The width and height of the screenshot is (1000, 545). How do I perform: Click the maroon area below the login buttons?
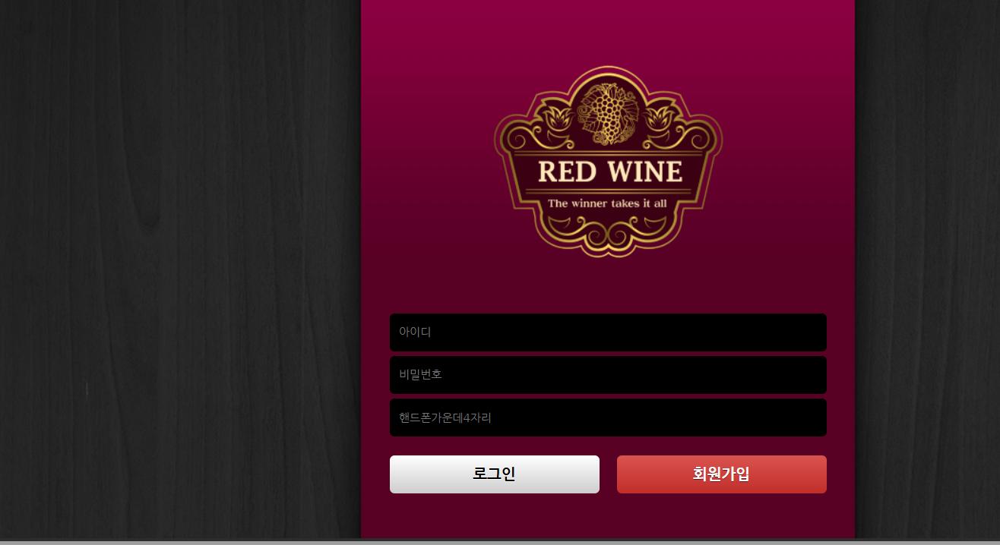pos(608,516)
